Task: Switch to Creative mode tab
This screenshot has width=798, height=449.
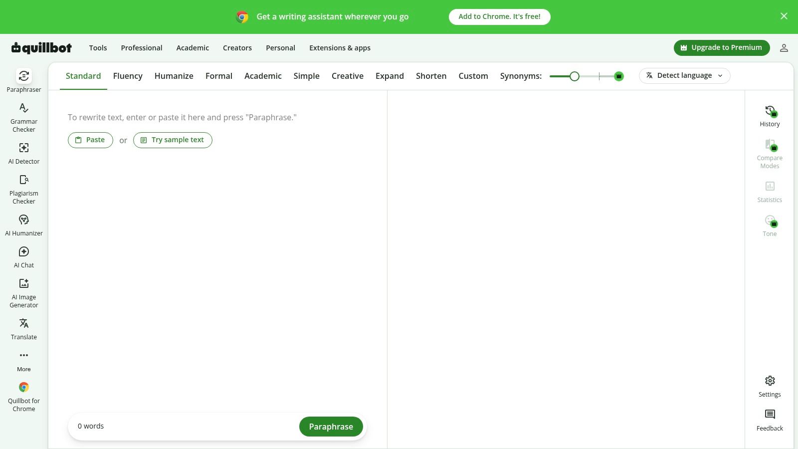Action: coord(348,76)
